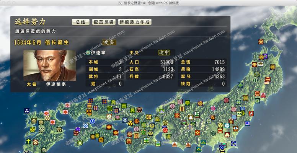Image resolution: width=297 pixels, height=153 pixels.
Task: Select the white flower crest in southern Kyushu
Action: (36, 142)
